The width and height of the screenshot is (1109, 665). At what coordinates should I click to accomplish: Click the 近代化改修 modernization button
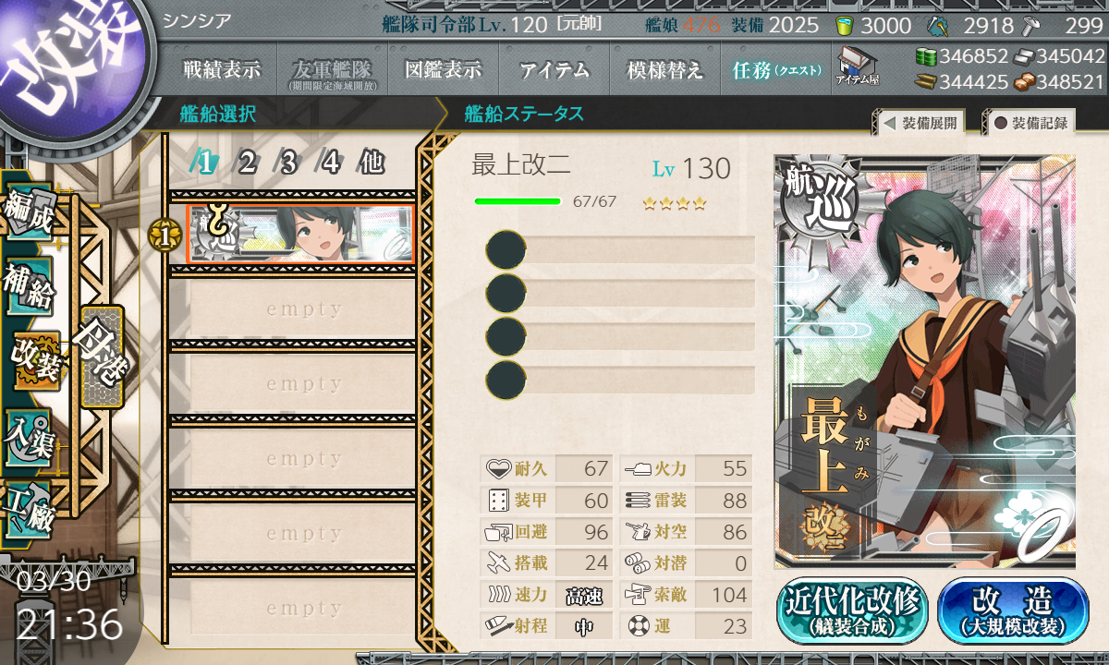tap(851, 611)
